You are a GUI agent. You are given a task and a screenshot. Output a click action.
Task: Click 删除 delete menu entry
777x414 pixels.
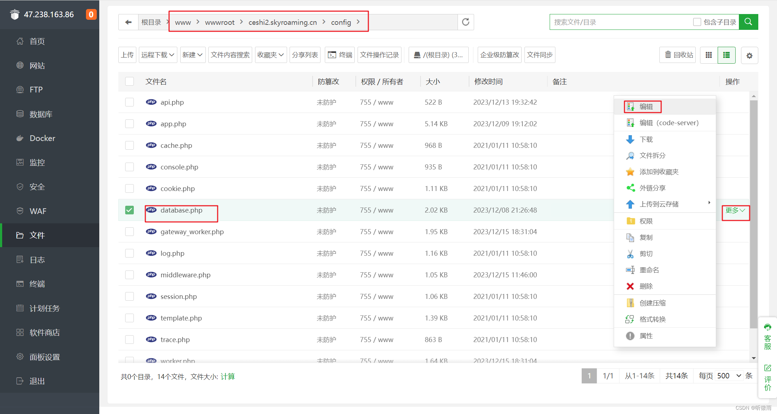(x=665, y=286)
